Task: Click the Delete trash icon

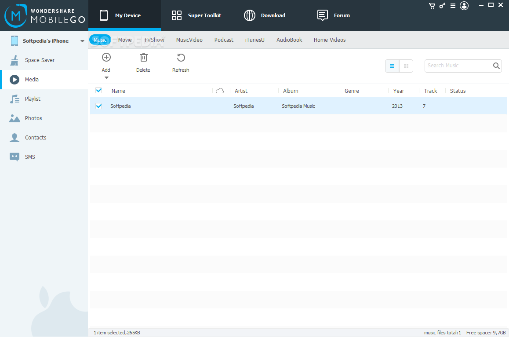Action: click(143, 58)
